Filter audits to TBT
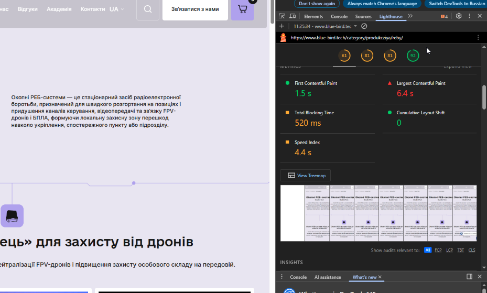 point(461,250)
